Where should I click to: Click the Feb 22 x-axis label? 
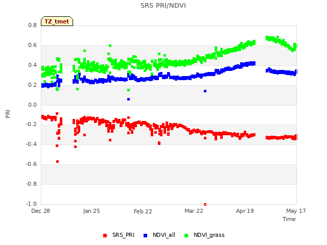(143, 211)
